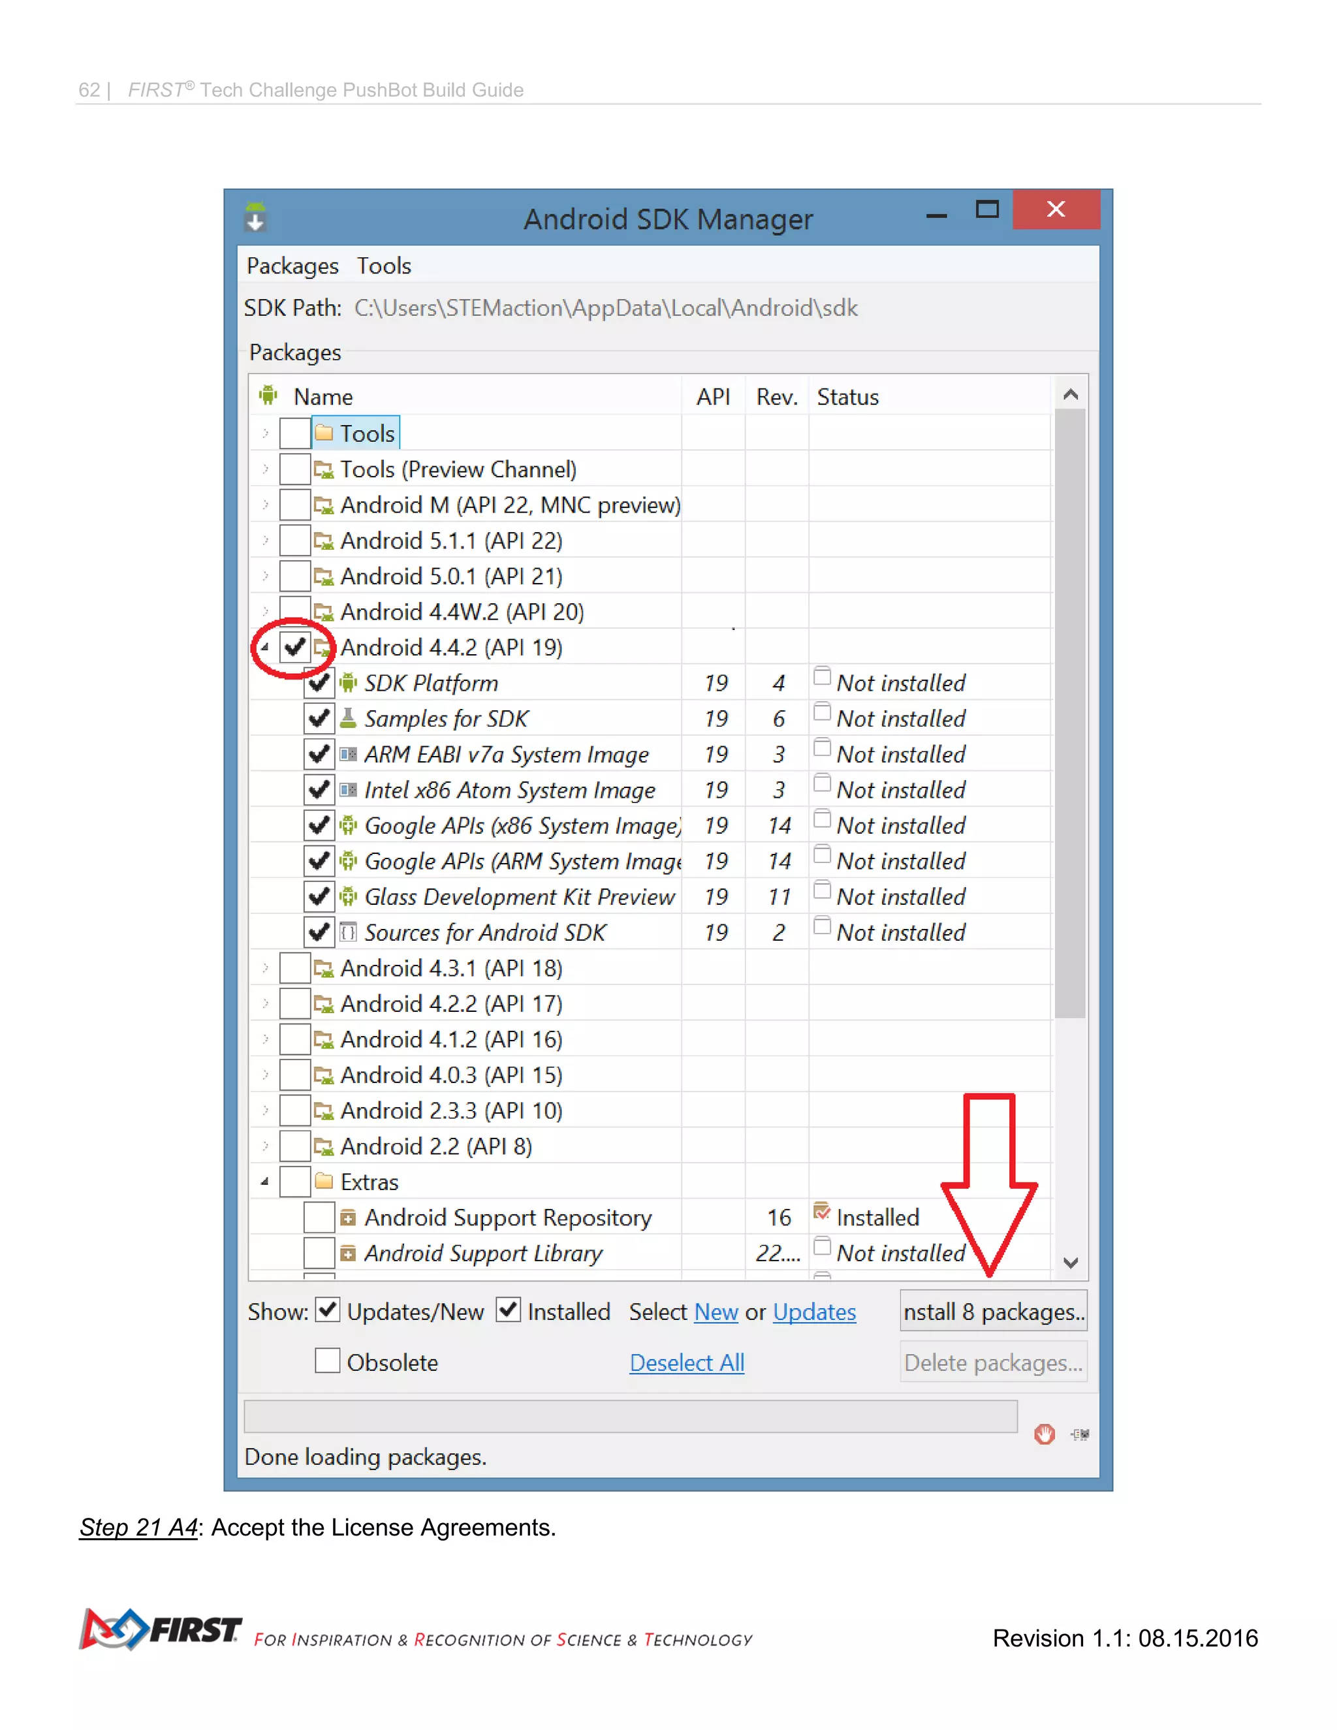Select the Android 4.4W.2 (API 20) row

pos(651,612)
